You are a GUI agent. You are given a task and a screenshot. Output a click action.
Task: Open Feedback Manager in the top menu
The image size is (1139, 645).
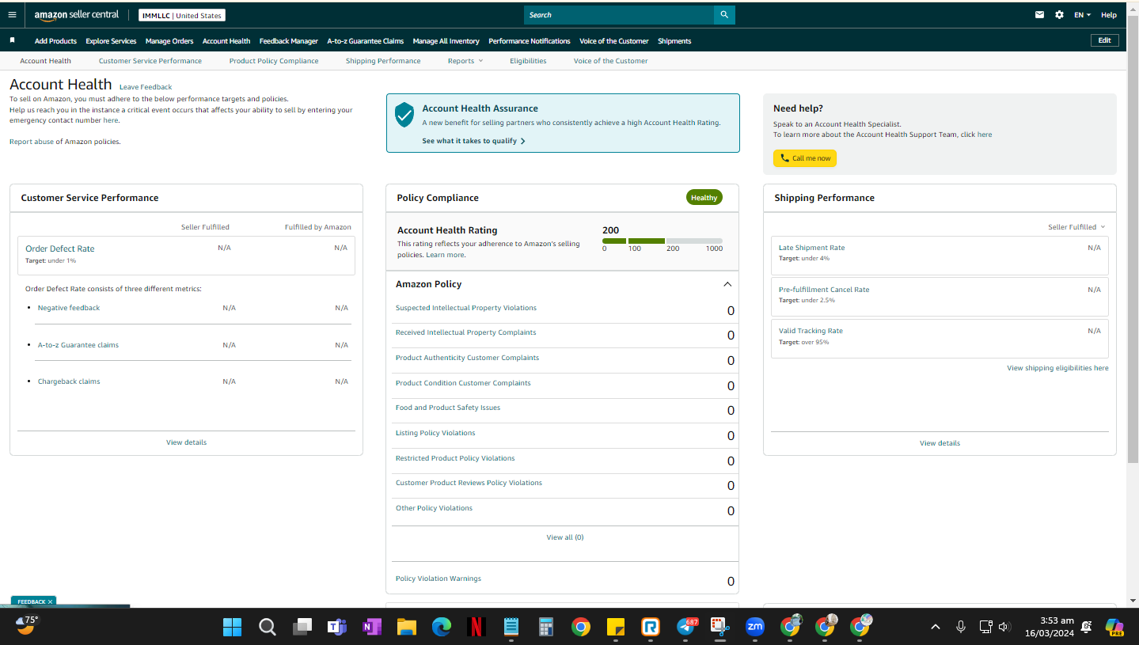(x=289, y=41)
